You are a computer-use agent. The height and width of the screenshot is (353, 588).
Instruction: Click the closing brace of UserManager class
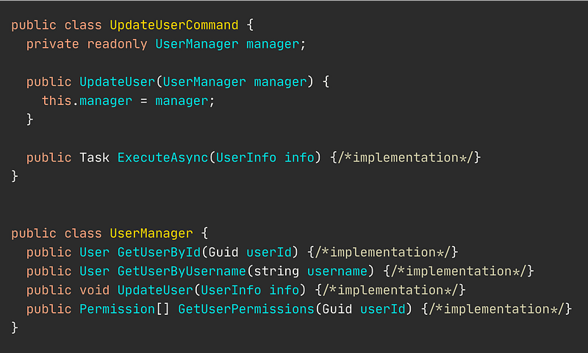[x=15, y=328]
